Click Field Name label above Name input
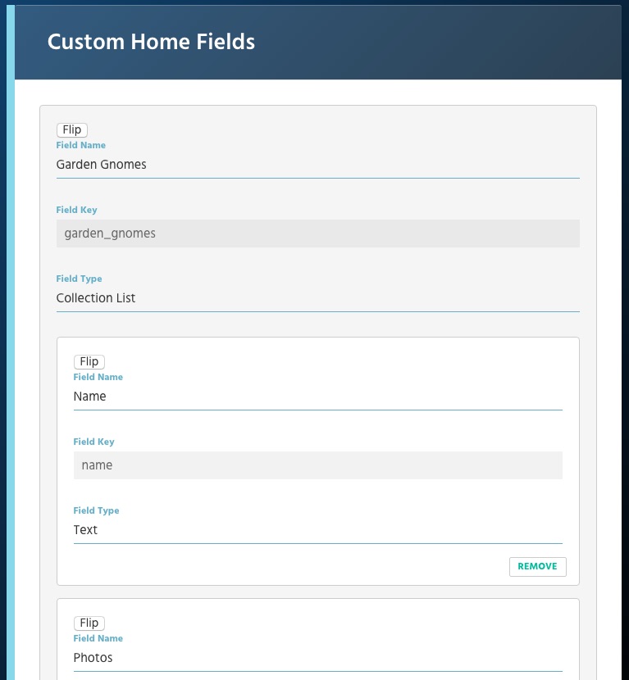 click(x=98, y=378)
